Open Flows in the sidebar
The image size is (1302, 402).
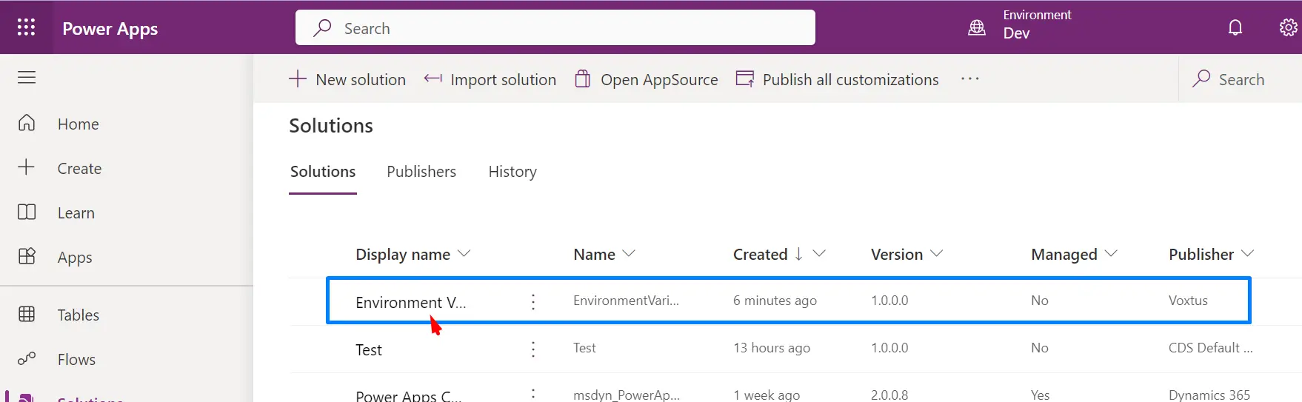pyautogui.click(x=76, y=360)
